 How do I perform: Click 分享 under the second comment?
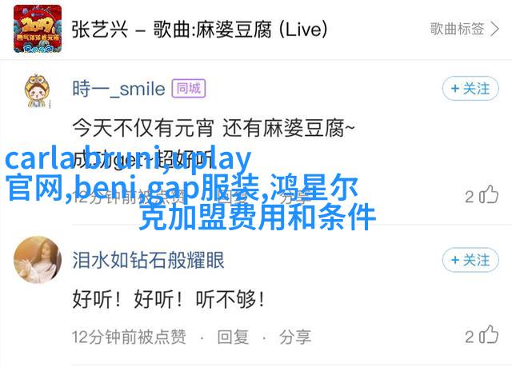pos(295,337)
